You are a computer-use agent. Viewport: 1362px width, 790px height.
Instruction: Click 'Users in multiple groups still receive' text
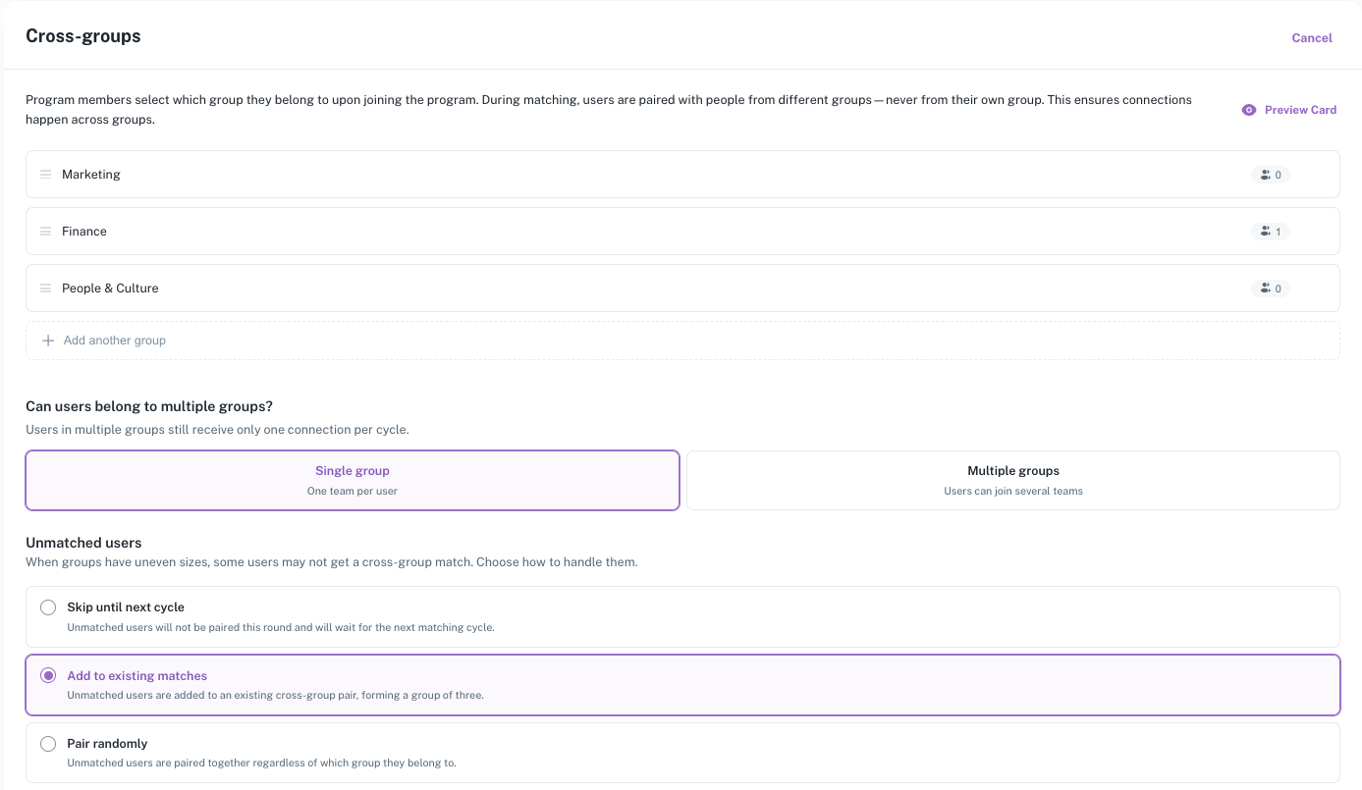point(217,430)
